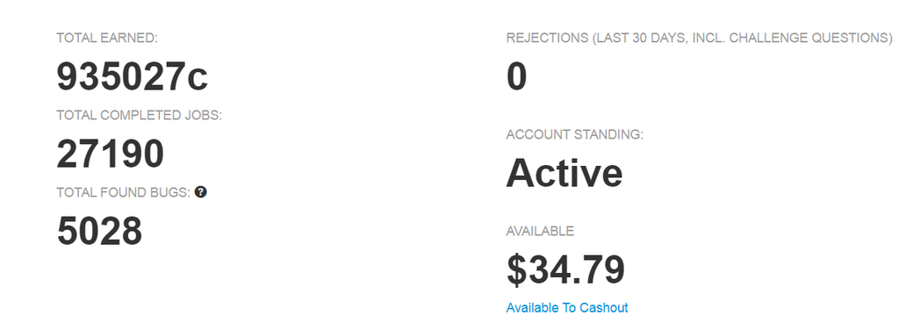Image resolution: width=899 pixels, height=330 pixels.
Task: Click the 27190 completed jobs number
Action: click(110, 154)
